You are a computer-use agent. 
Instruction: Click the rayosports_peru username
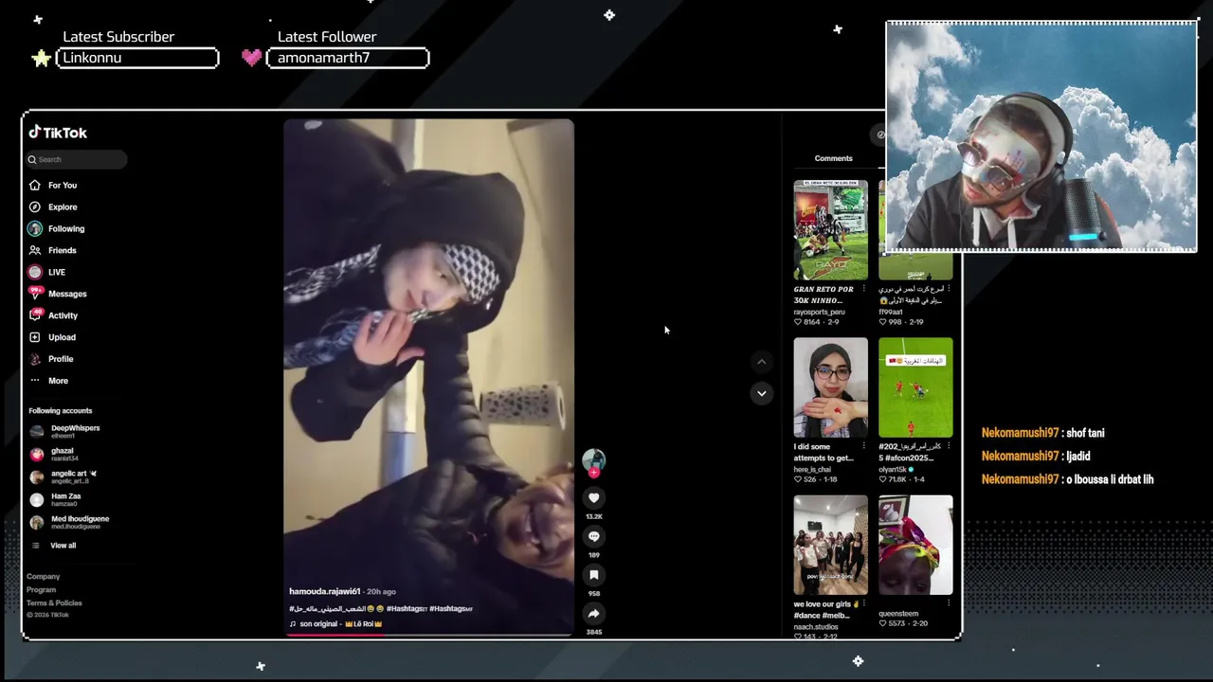(819, 312)
